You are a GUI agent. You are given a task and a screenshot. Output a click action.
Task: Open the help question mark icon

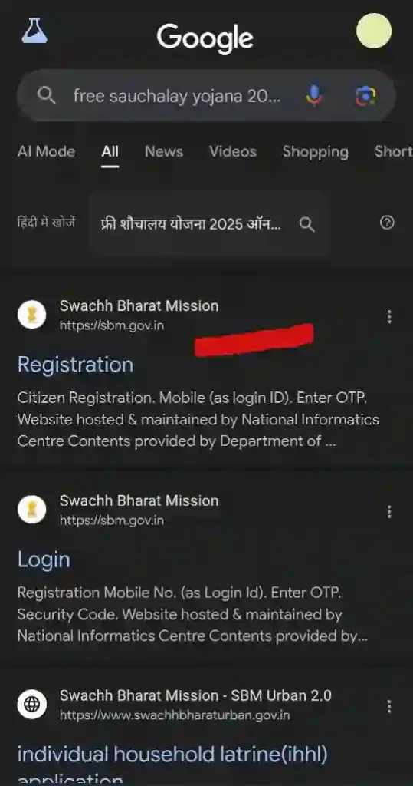(x=387, y=223)
